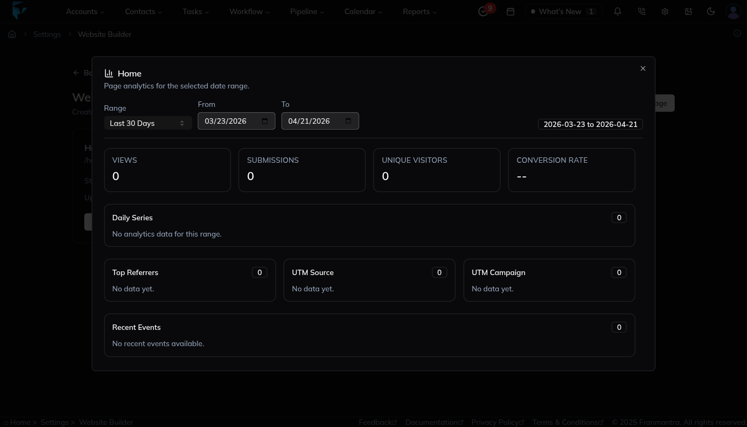
Task: Click the Daily Series count badge
Action: click(x=619, y=218)
